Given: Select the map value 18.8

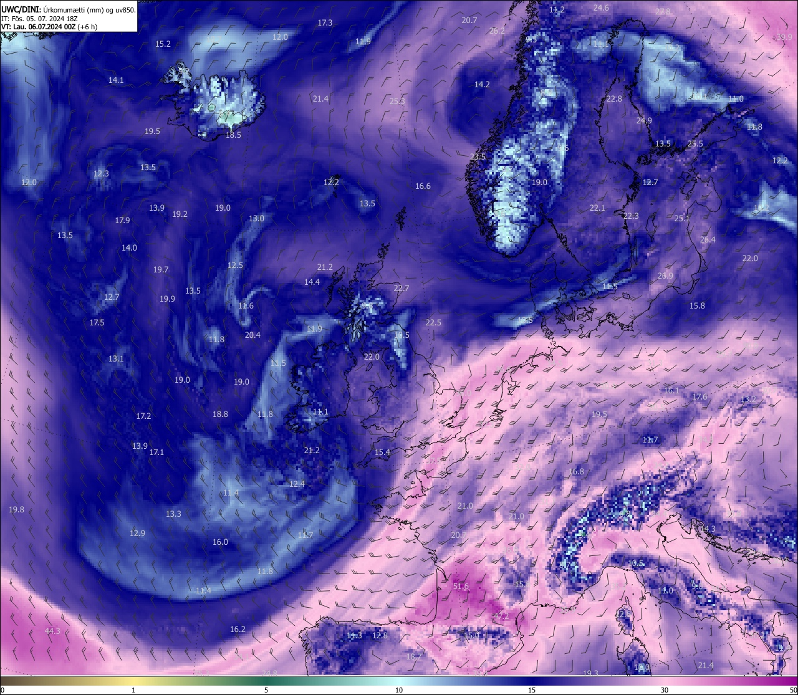Looking at the screenshot, I should pyautogui.click(x=220, y=415).
